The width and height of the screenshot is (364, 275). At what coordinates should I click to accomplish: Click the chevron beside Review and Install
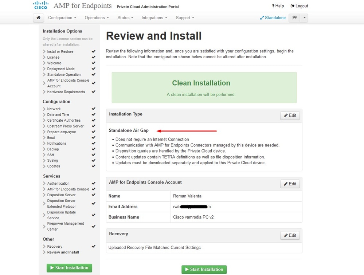pos(44,252)
